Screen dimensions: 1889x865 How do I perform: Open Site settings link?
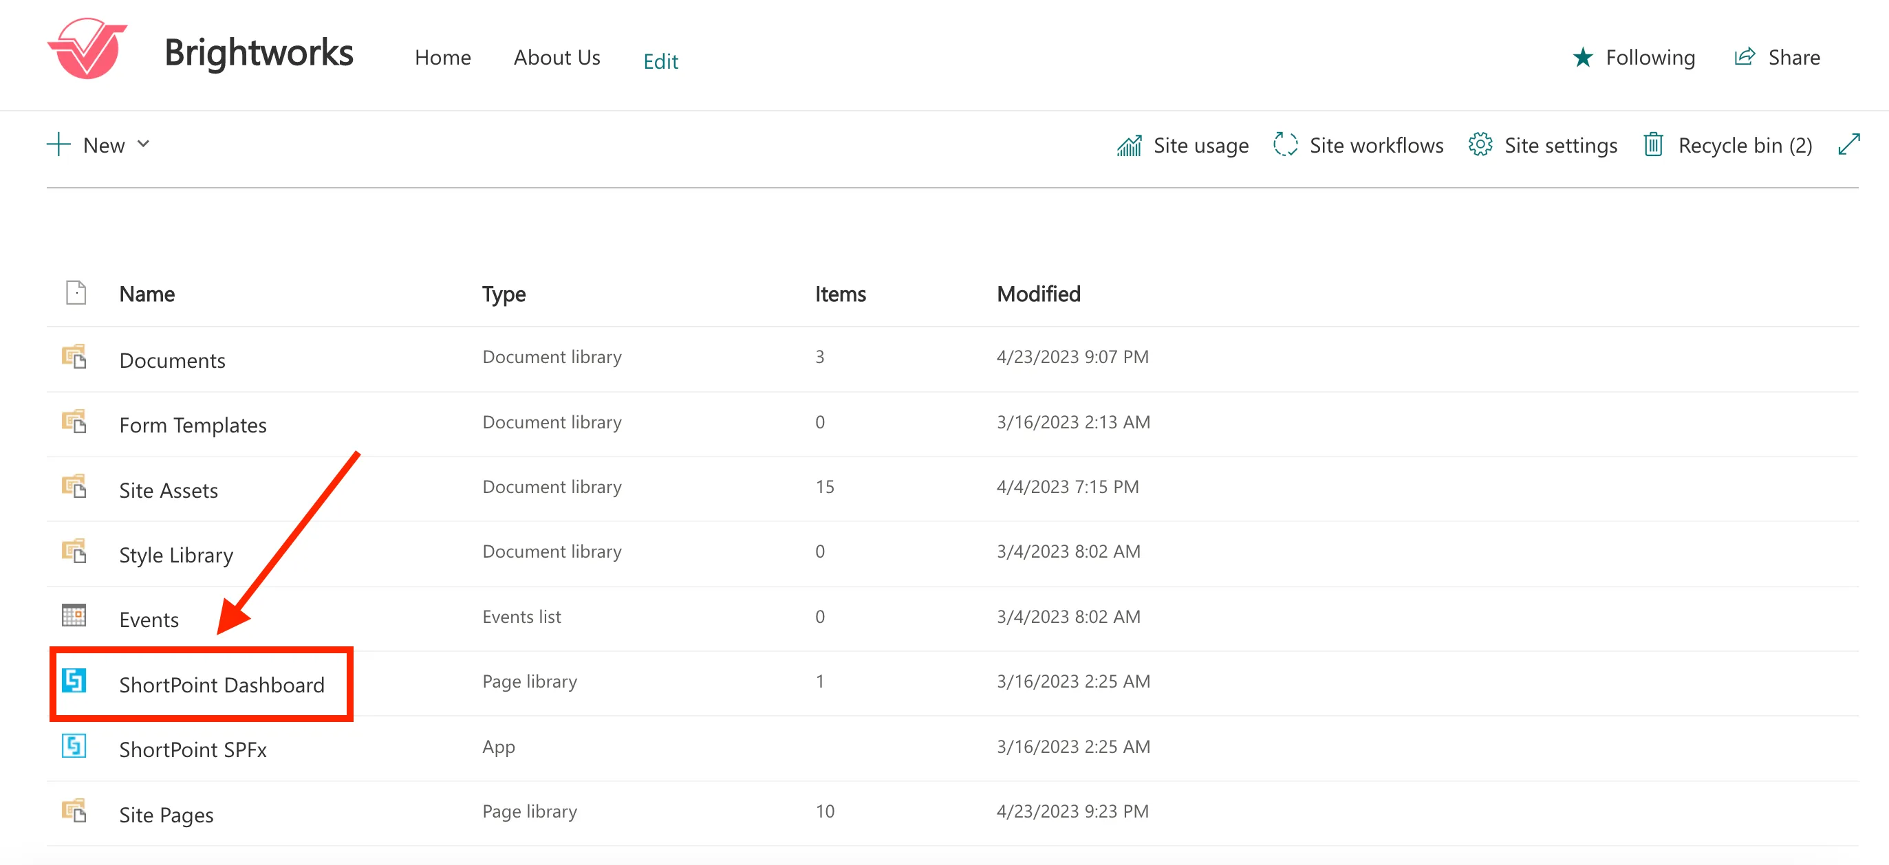[1560, 145]
